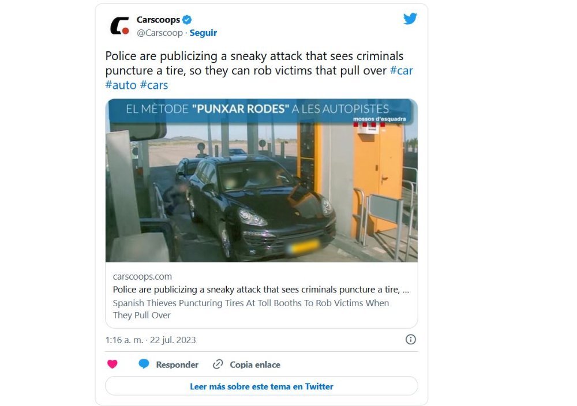Screen dimensions: 577x406
Task: Click the copy link chain icon
Action: point(218,364)
